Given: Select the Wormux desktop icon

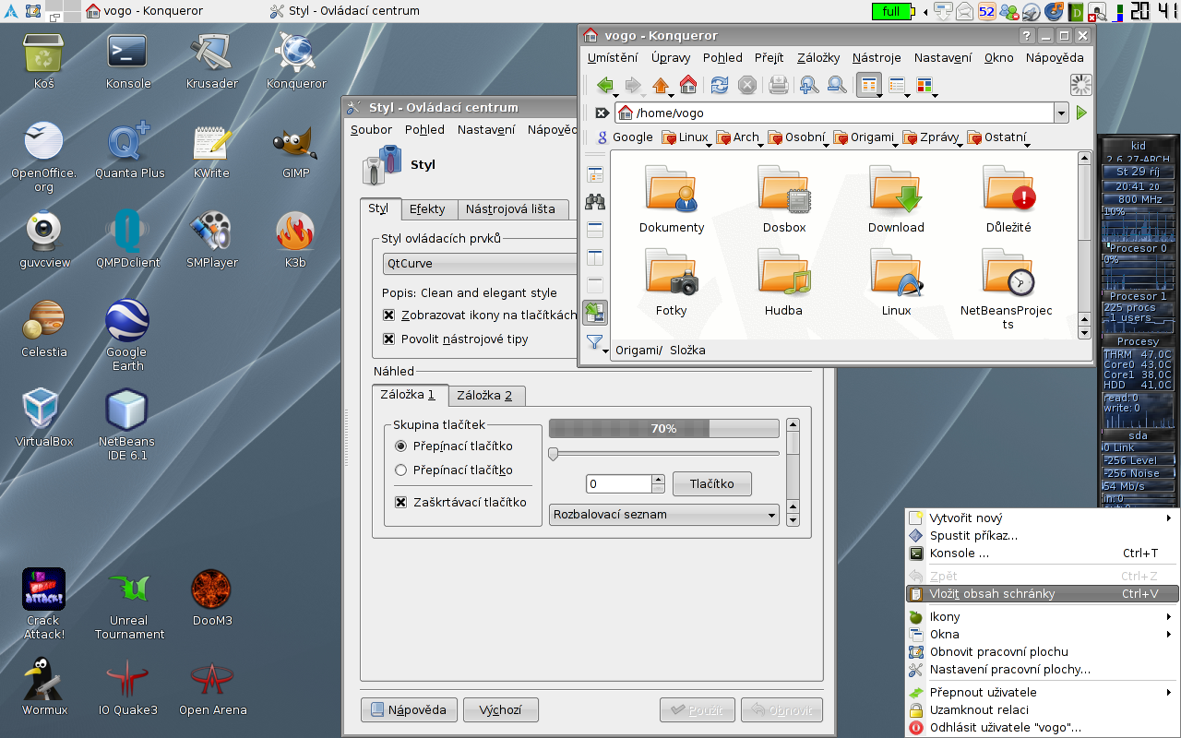Looking at the screenshot, I should (x=44, y=687).
